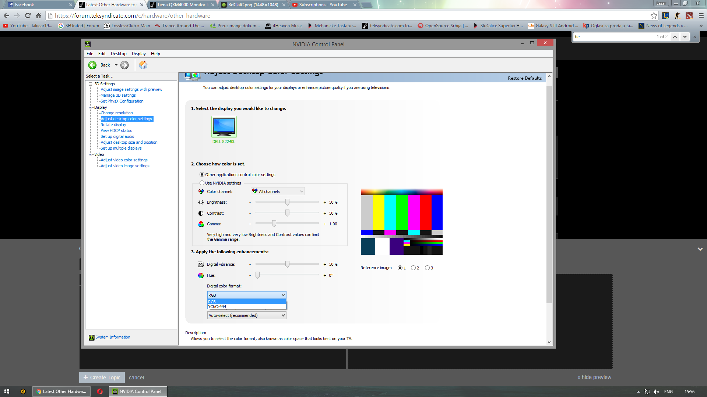Close the find bar
Image resolution: width=707 pixels, height=397 pixels.
[695, 36]
